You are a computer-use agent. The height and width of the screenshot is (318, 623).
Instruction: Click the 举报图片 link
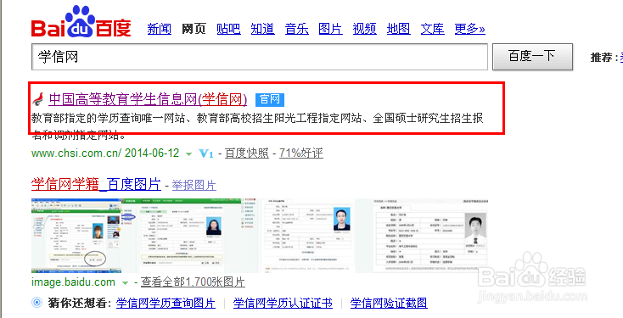click(194, 185)
